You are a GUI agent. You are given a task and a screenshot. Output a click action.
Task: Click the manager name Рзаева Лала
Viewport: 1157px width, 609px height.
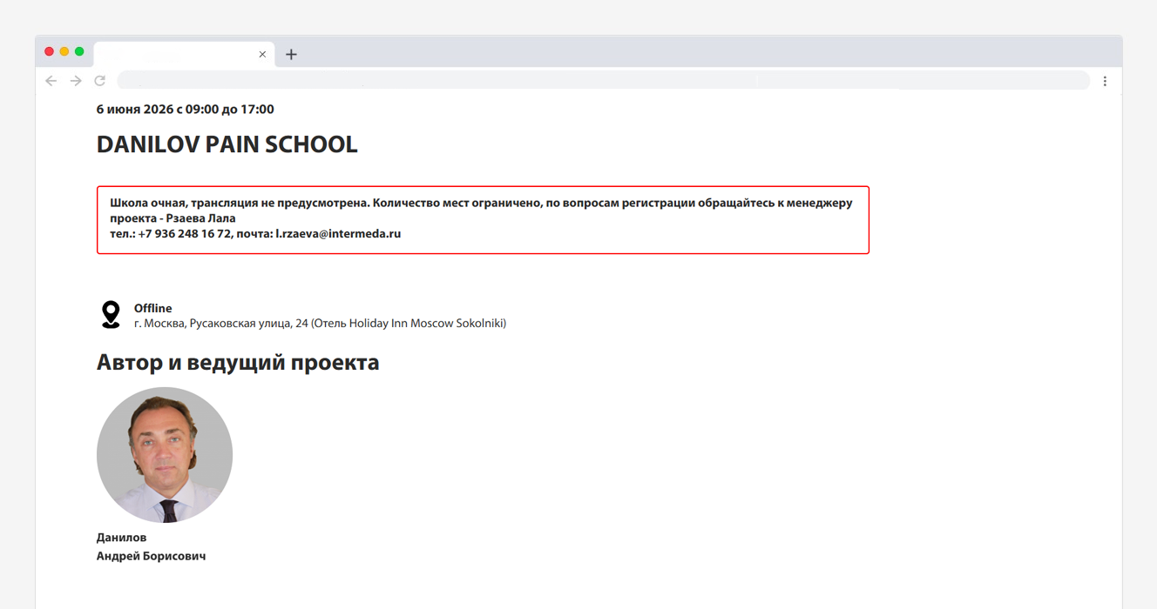tap(201, 218)
